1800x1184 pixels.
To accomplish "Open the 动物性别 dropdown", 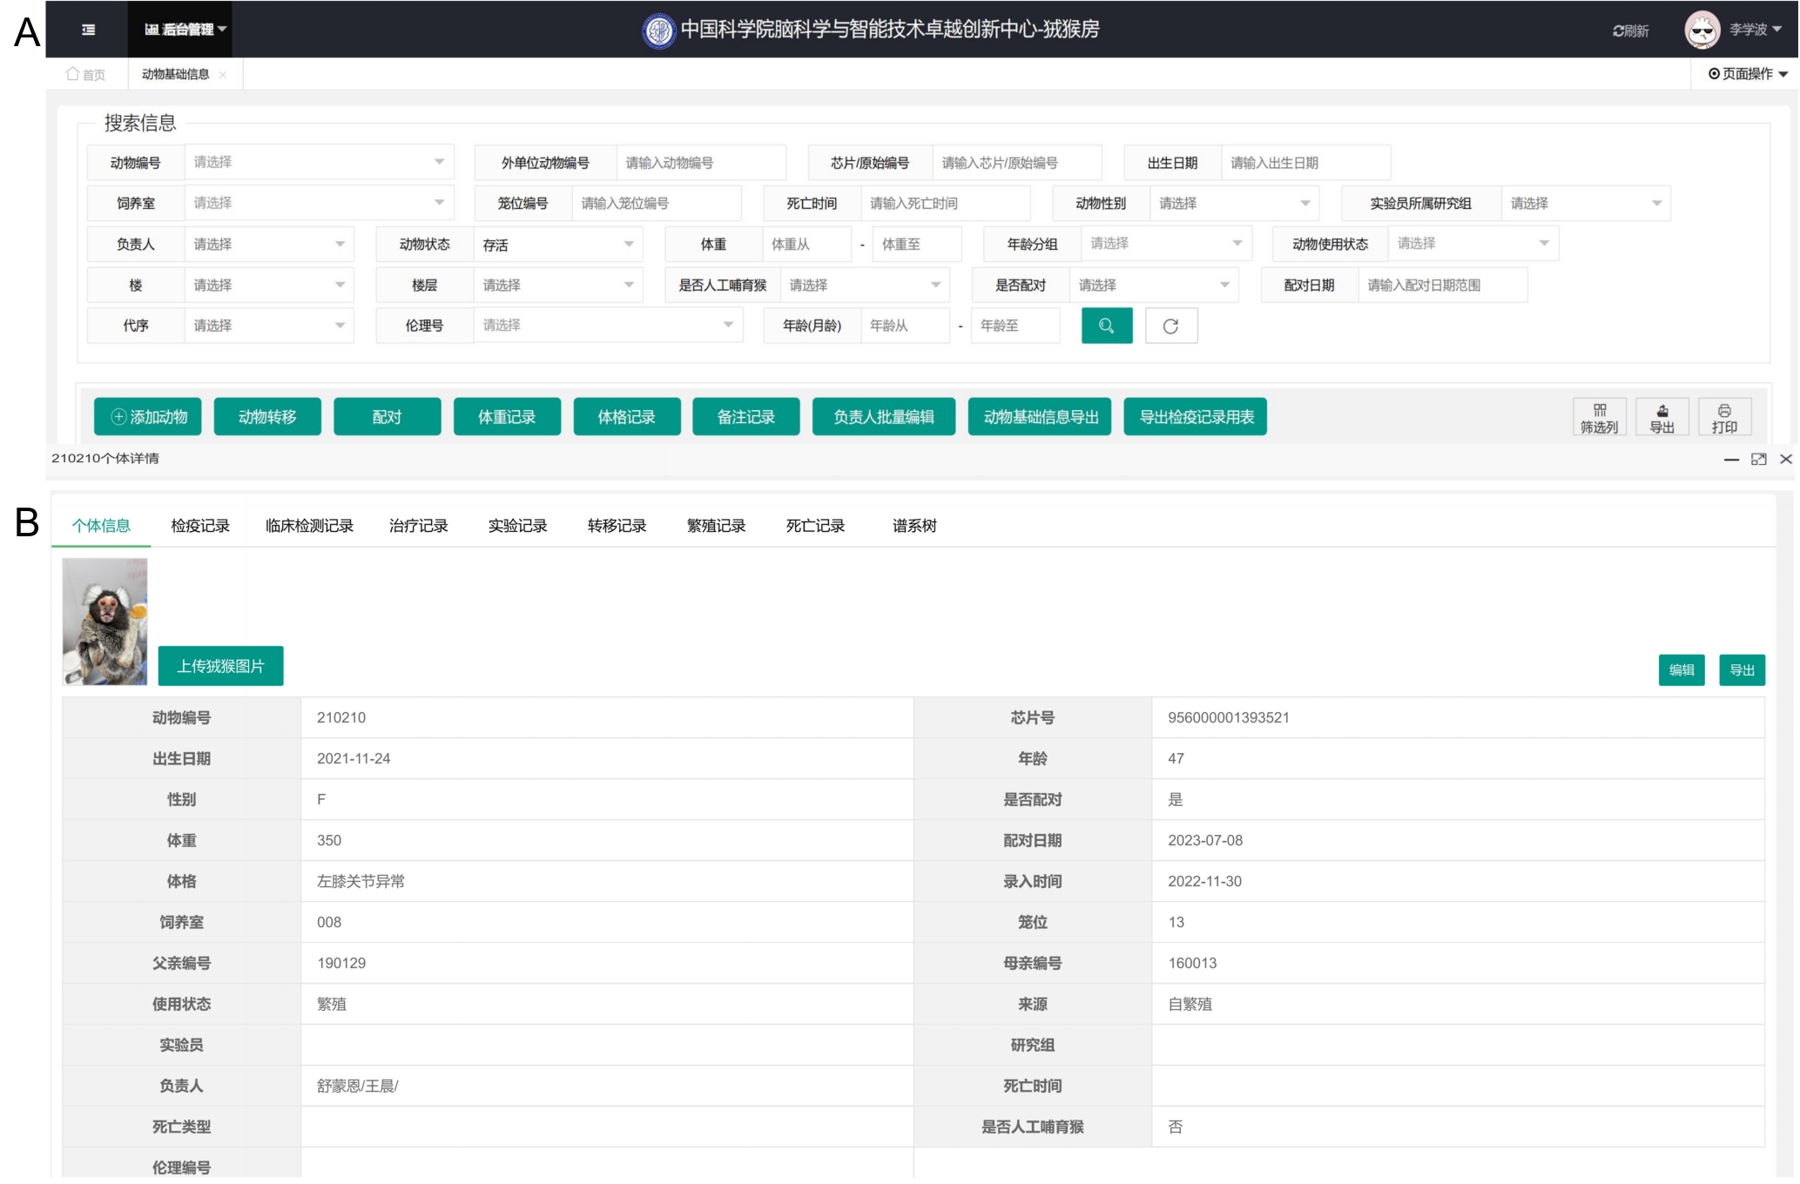I will [1233, 203].
